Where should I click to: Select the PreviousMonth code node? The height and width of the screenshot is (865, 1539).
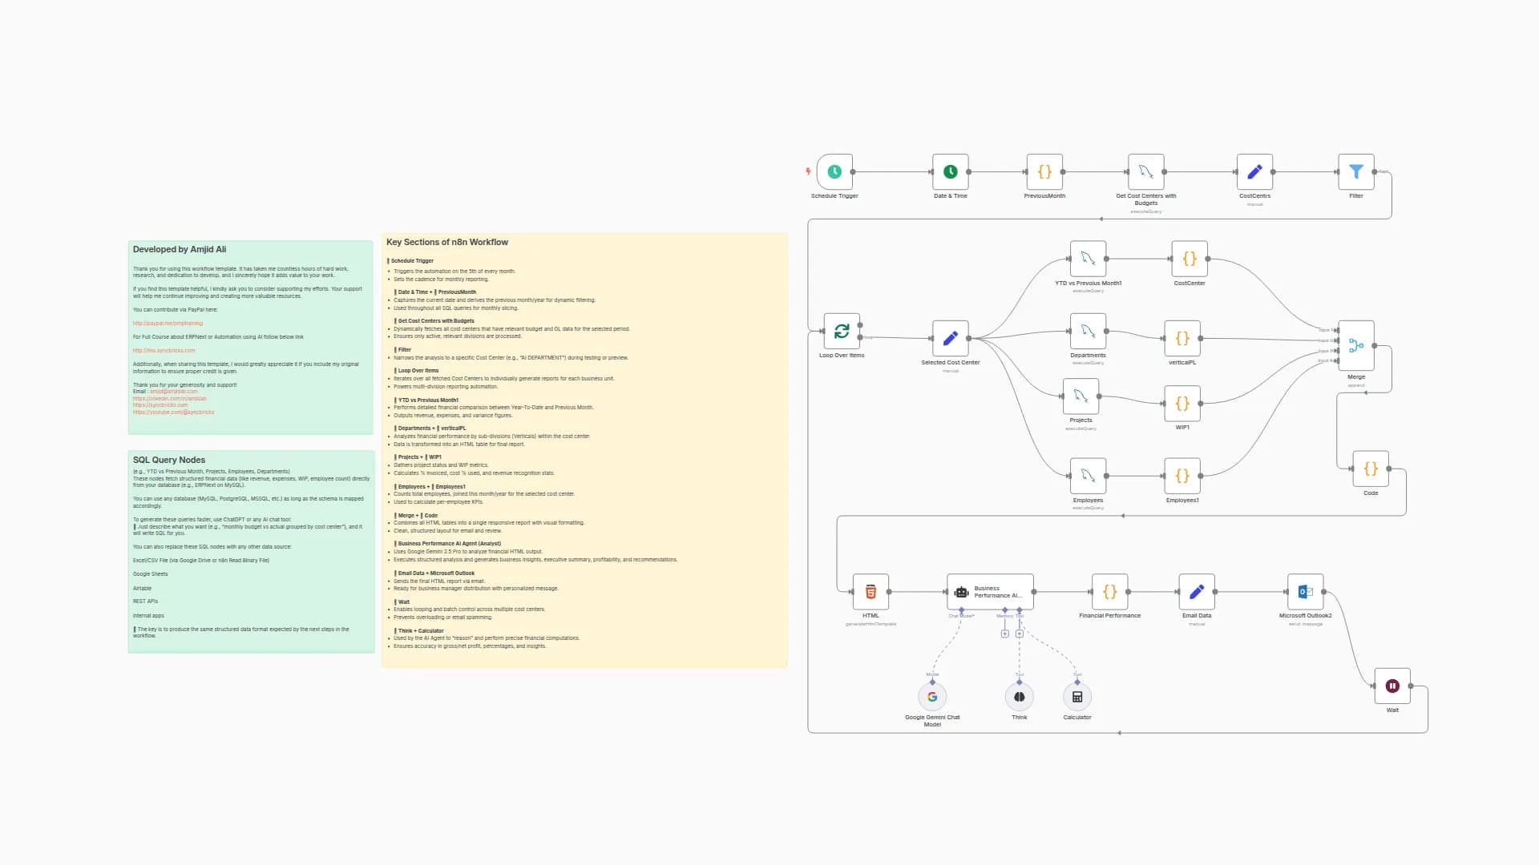1044,172
